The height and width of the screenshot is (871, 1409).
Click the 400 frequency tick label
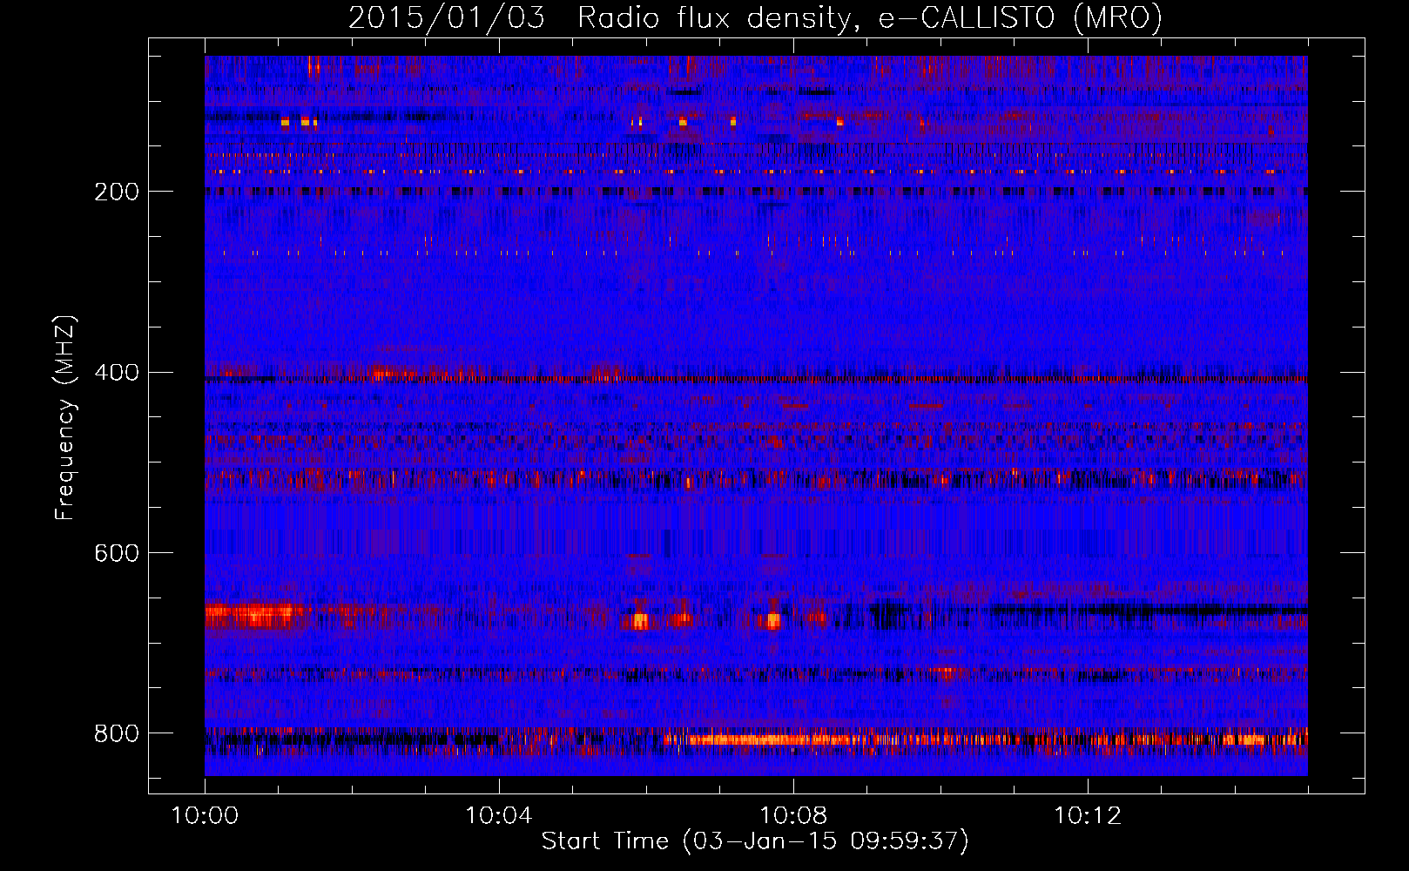pos(117,373)
